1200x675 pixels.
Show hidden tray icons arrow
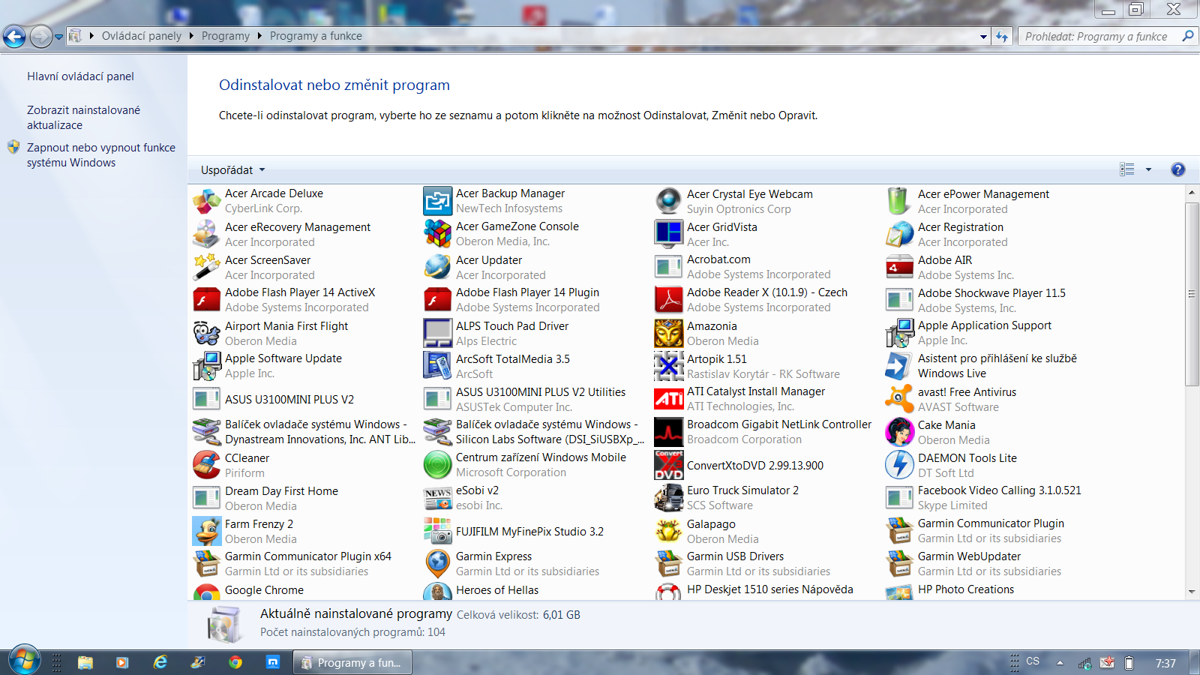(1060, 663)
